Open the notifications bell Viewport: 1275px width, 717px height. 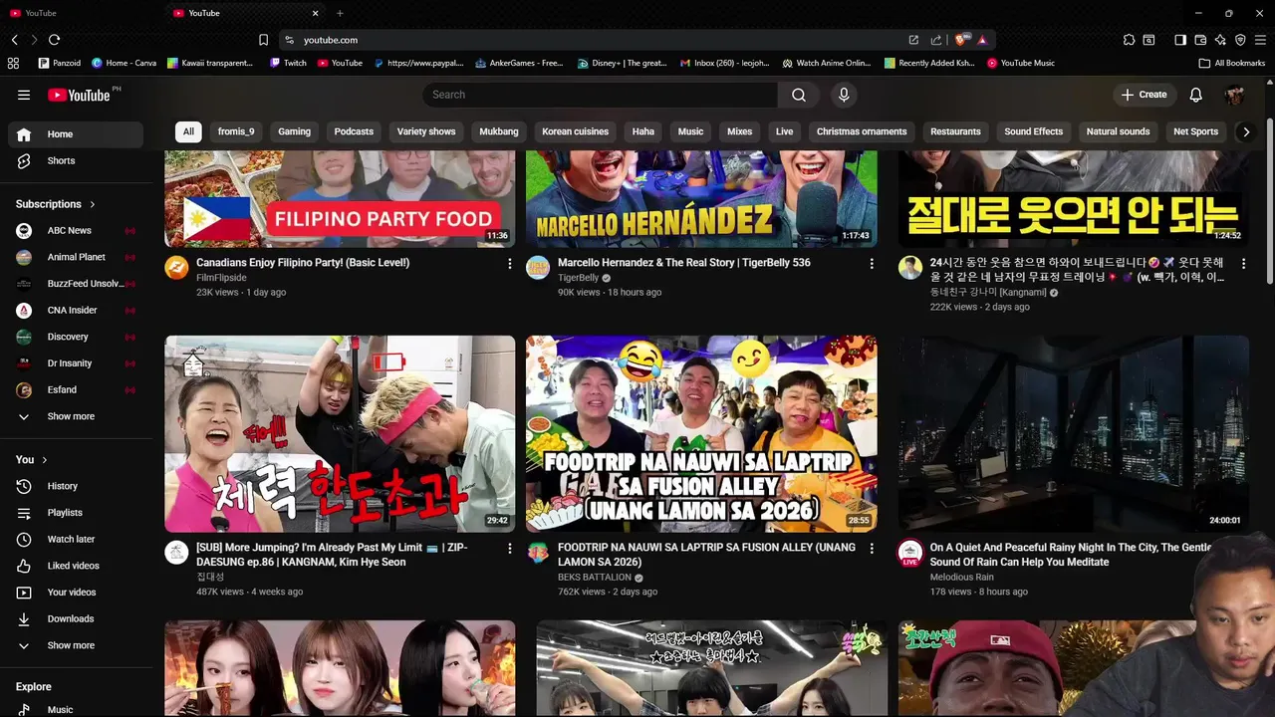pos(1196,95)
